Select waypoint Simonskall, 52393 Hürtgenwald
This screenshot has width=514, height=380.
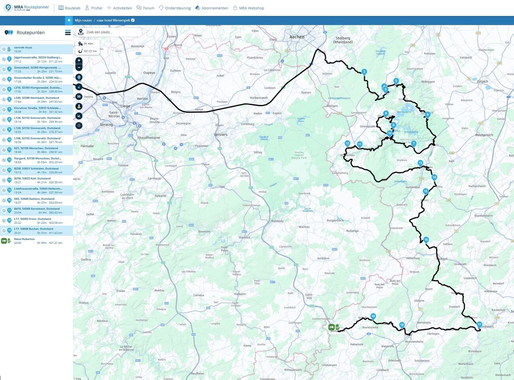[x=36, y=70]
